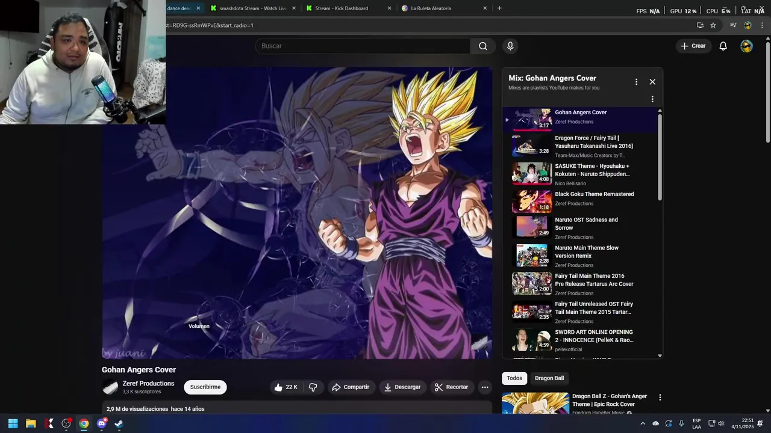
Task: Open Windows Start menu
Action: coord(13,423)
